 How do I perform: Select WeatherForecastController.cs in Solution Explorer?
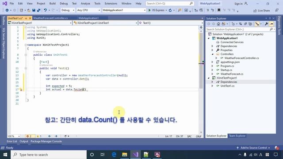241,58
